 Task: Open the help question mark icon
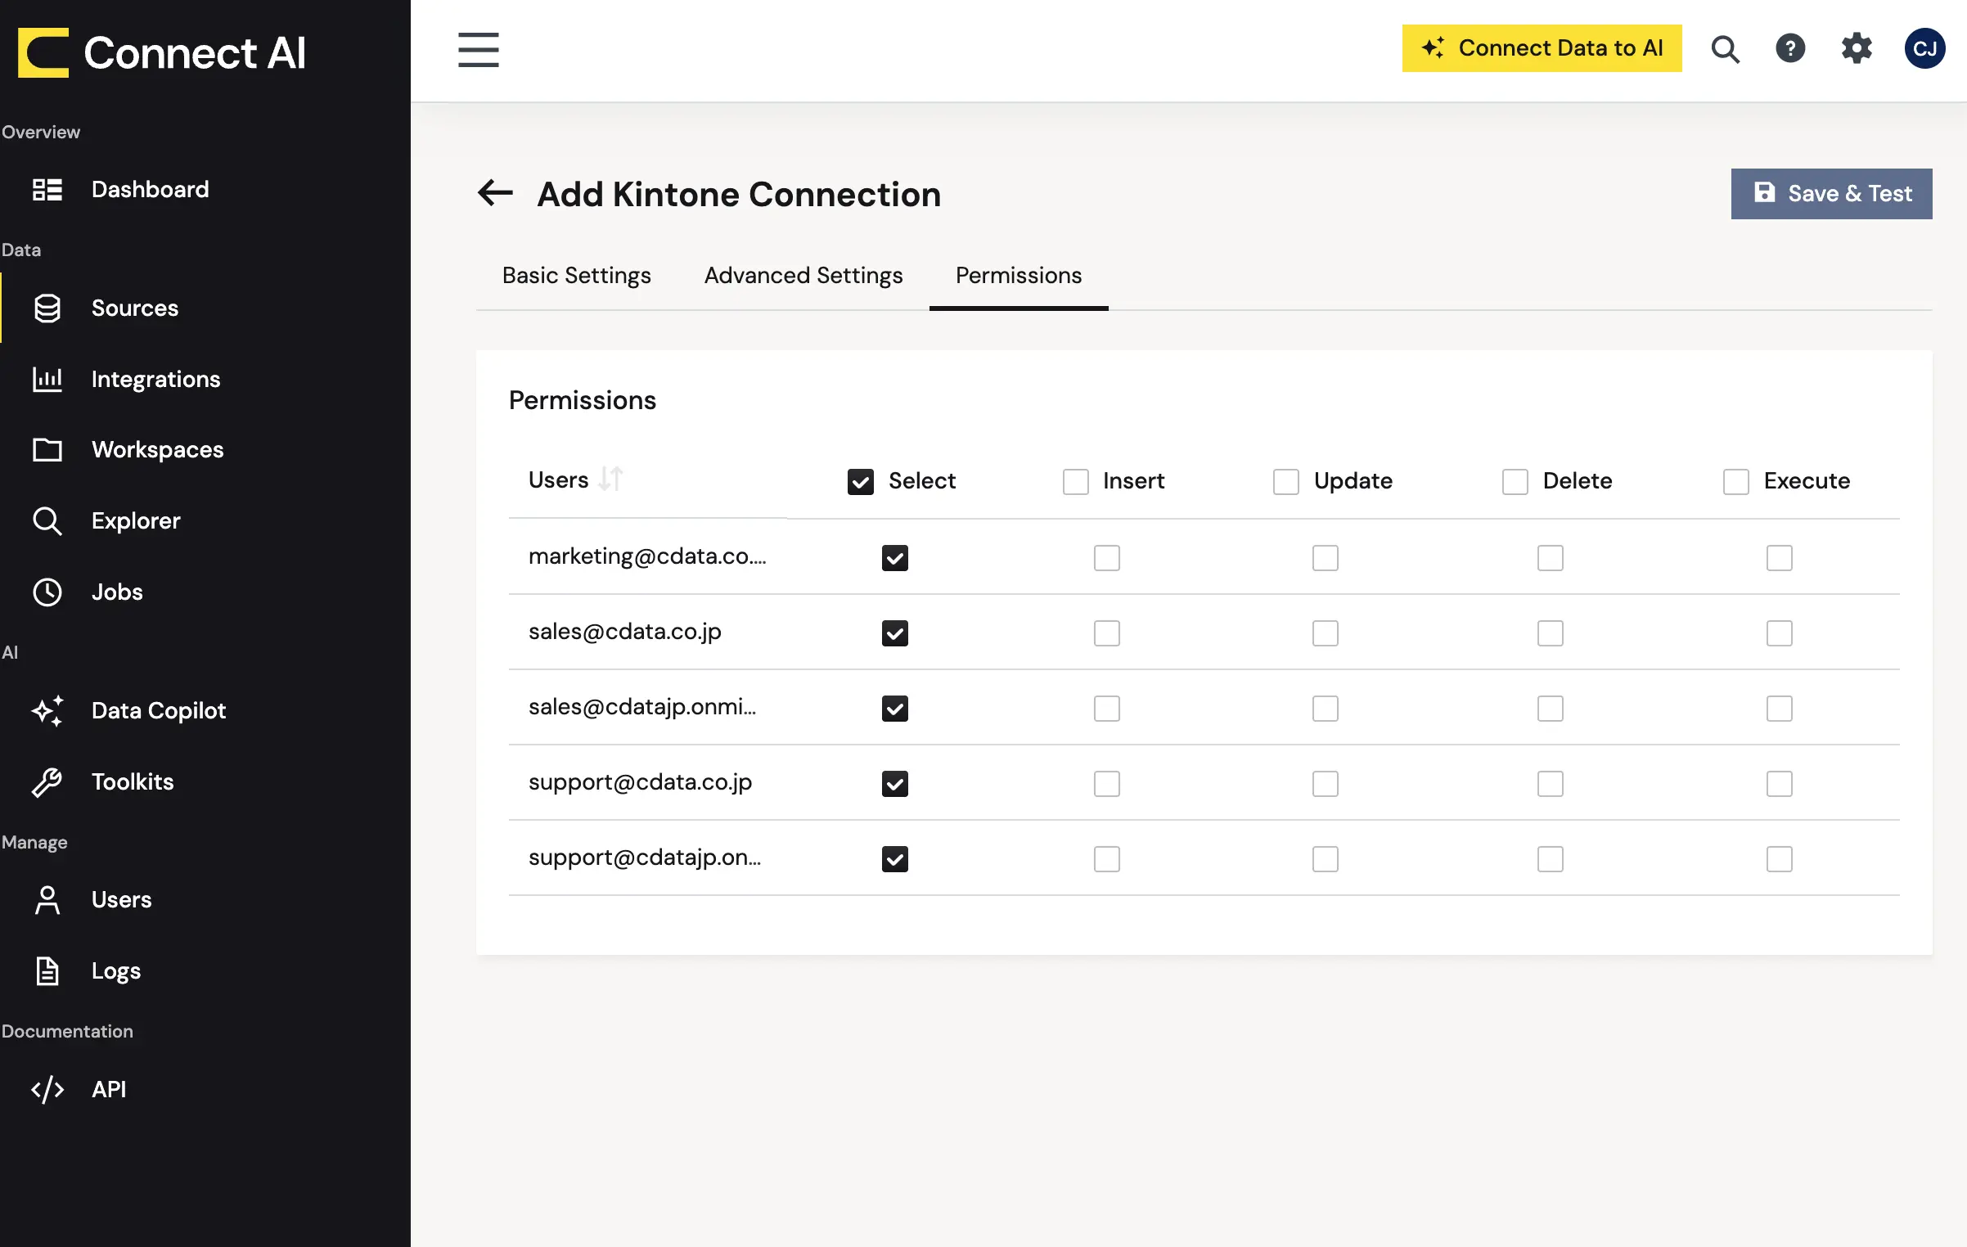point(1790,48)
